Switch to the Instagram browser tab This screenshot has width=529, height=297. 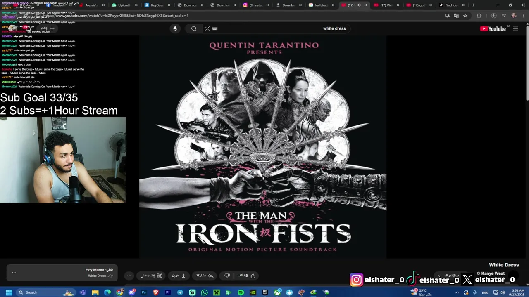click(255, 5)
